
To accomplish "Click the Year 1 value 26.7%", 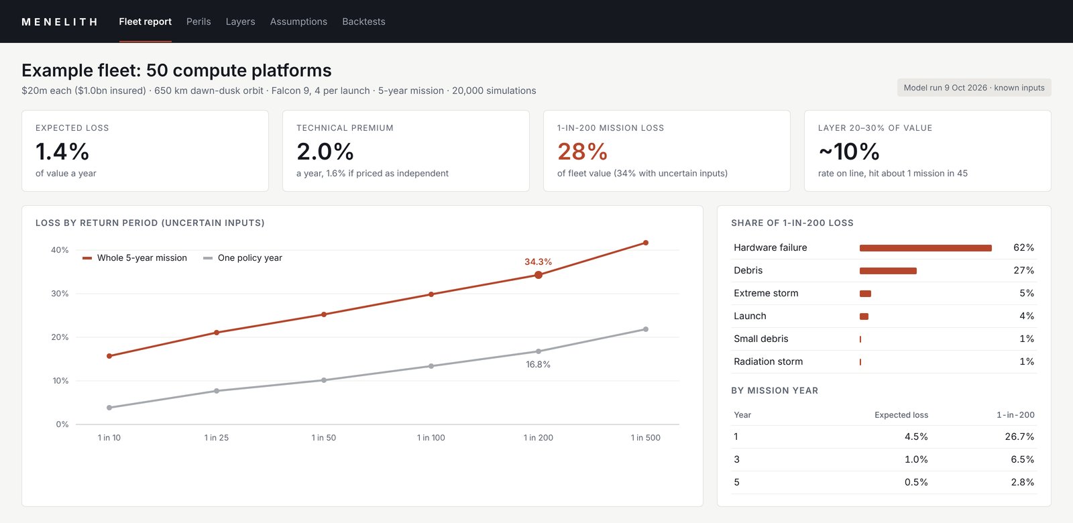I will coord(1019,437).
